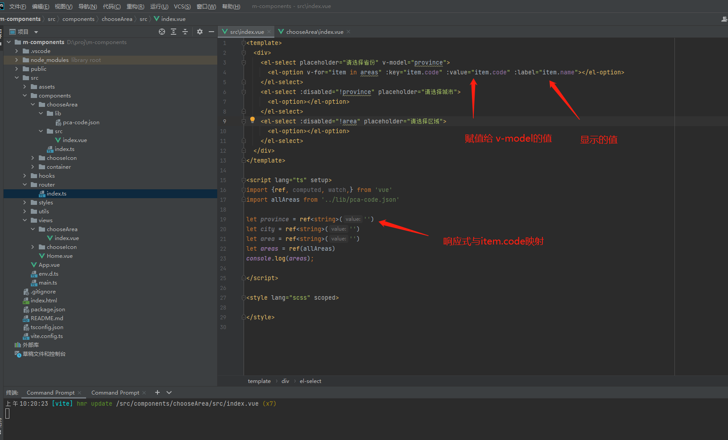Image resolution: width=728 pixels, height=440 pixels.
Task: Close the chooseArea\index.vue editor tab
Action: 348,32
